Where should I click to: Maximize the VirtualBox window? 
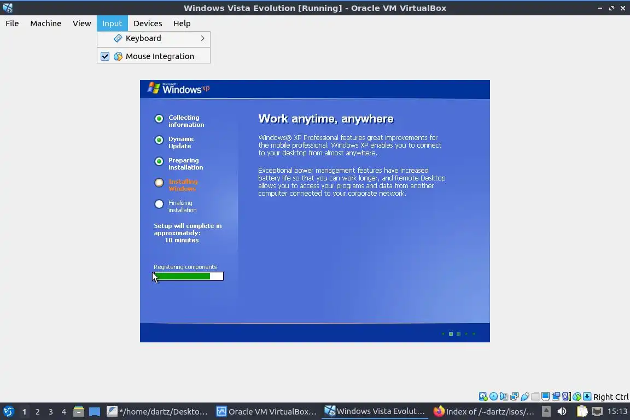point(611,8)
